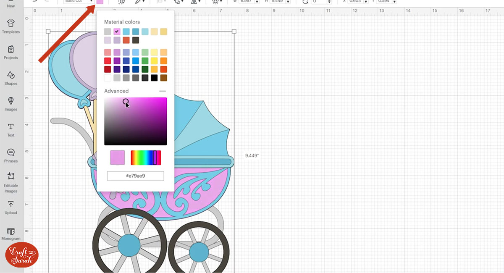Image resolution: width=504 pixels, height=273 pixels.
Task: Click the Advanced section heading
Action: tap(116, 91)
